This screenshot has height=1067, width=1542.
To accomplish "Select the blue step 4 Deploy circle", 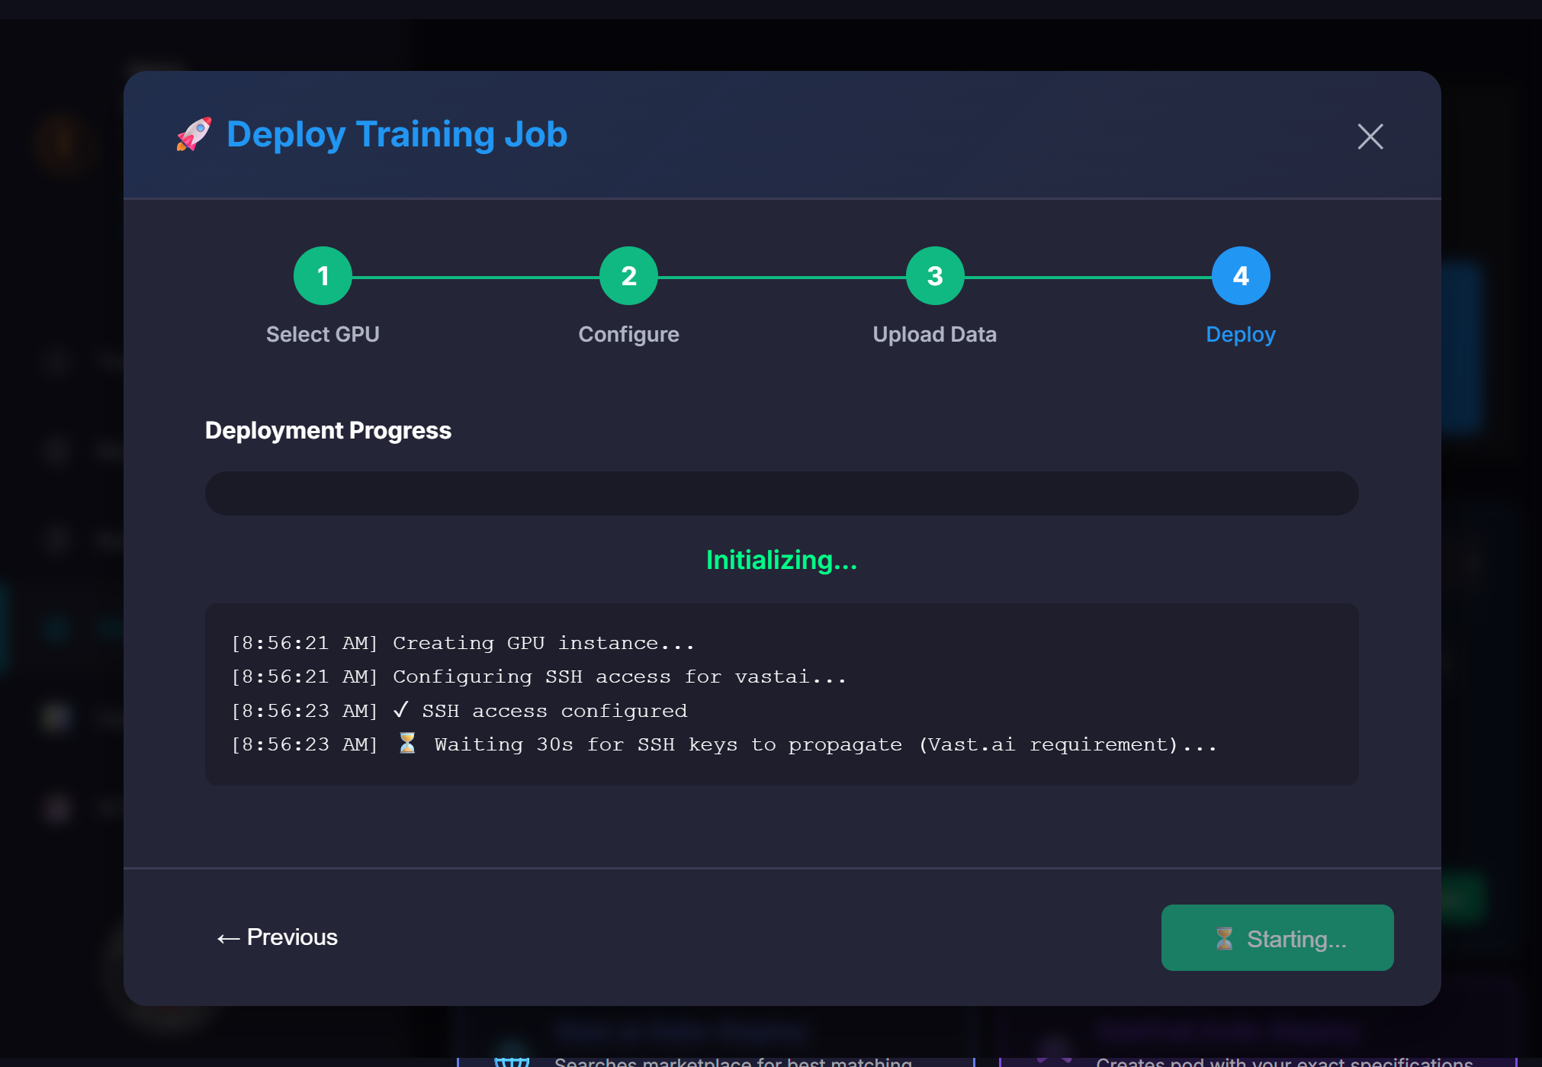I will click(x=1240, y=275).
